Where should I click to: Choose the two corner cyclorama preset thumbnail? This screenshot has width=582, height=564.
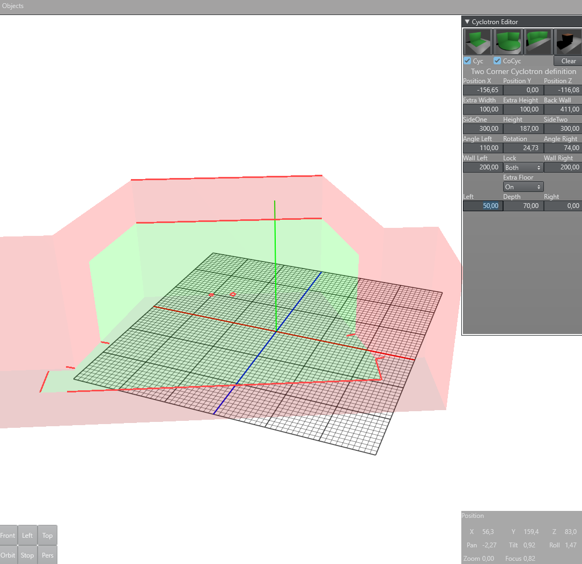point(538,42)
